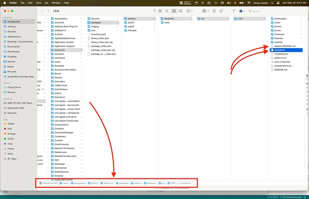This screenshot has width=309, height=199.
Task: Select the 1.8.6 folder in column
Action: click(x=249, y=19)
